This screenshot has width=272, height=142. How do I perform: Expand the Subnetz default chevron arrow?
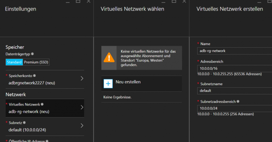point(82,126)
